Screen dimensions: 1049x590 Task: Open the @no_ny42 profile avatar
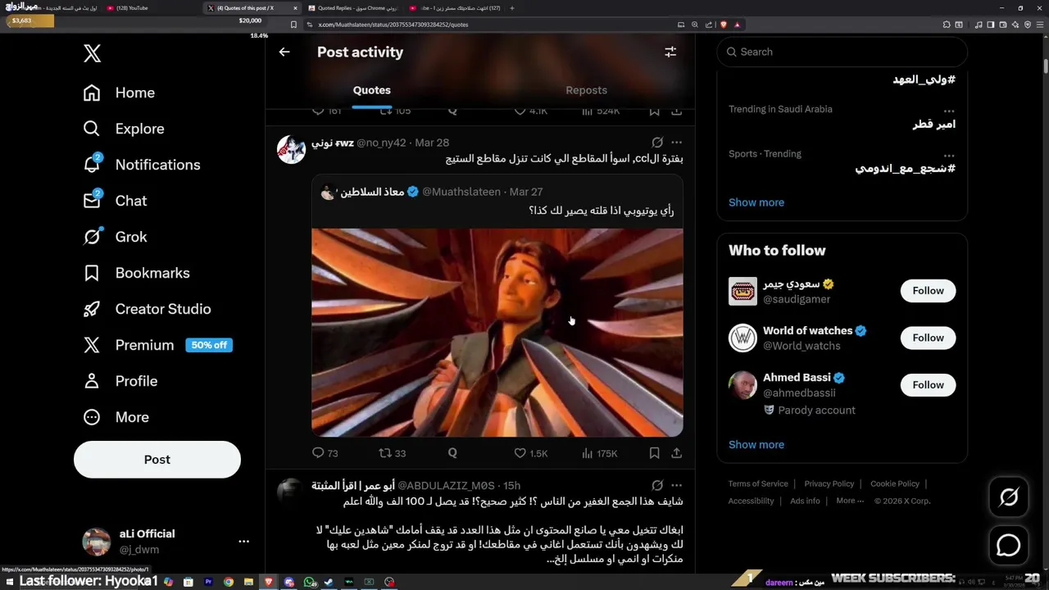292,150
